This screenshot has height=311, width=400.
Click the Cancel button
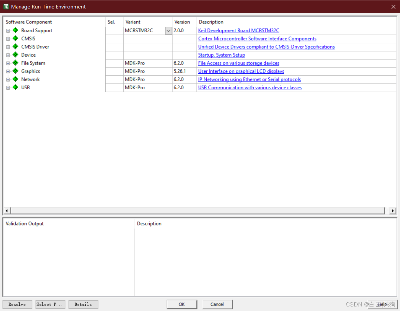[x=217, y=304]
